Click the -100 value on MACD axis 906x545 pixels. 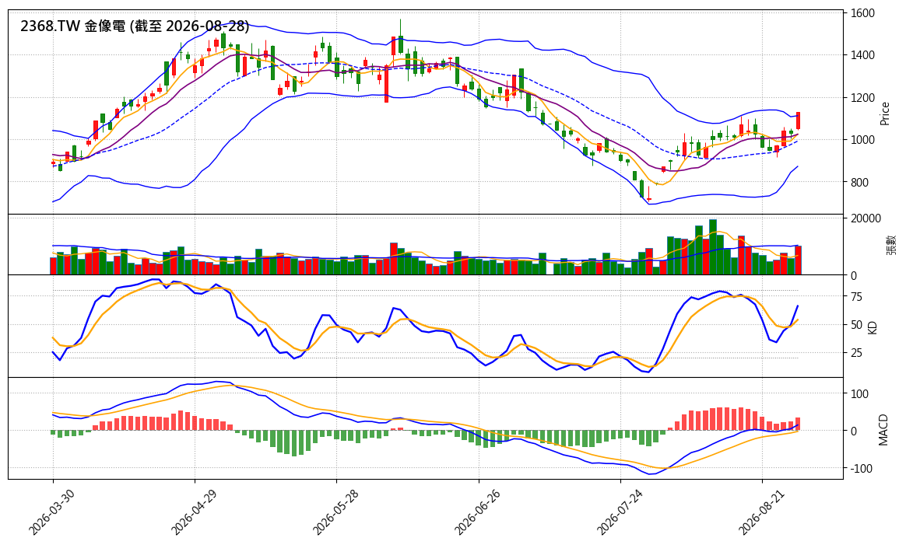(x=862, y=468)
